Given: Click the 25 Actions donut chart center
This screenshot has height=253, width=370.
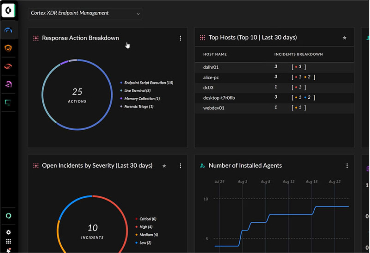Looking at the screenshot, I should pos(77,95).
